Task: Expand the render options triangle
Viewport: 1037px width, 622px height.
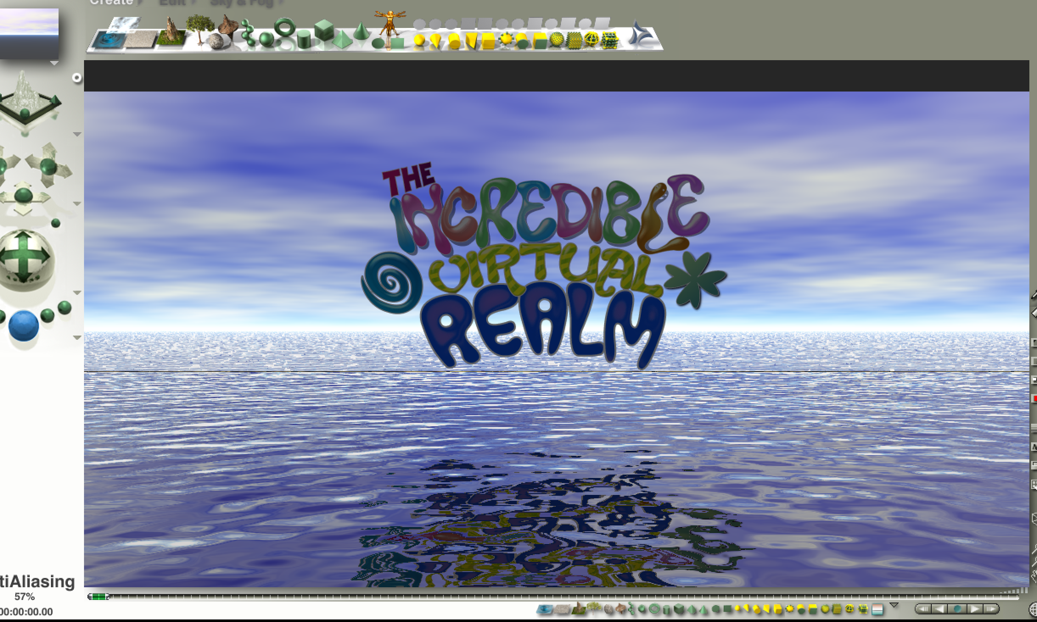Action: [x=77, y=337]
